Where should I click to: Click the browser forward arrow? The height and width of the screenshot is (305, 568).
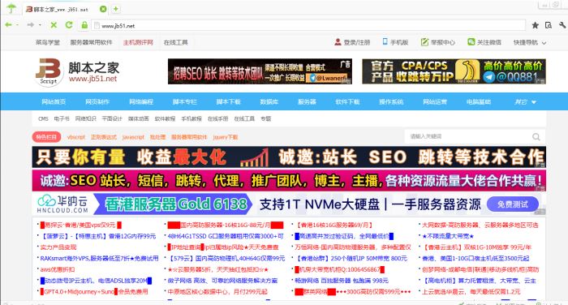(31, 25)
